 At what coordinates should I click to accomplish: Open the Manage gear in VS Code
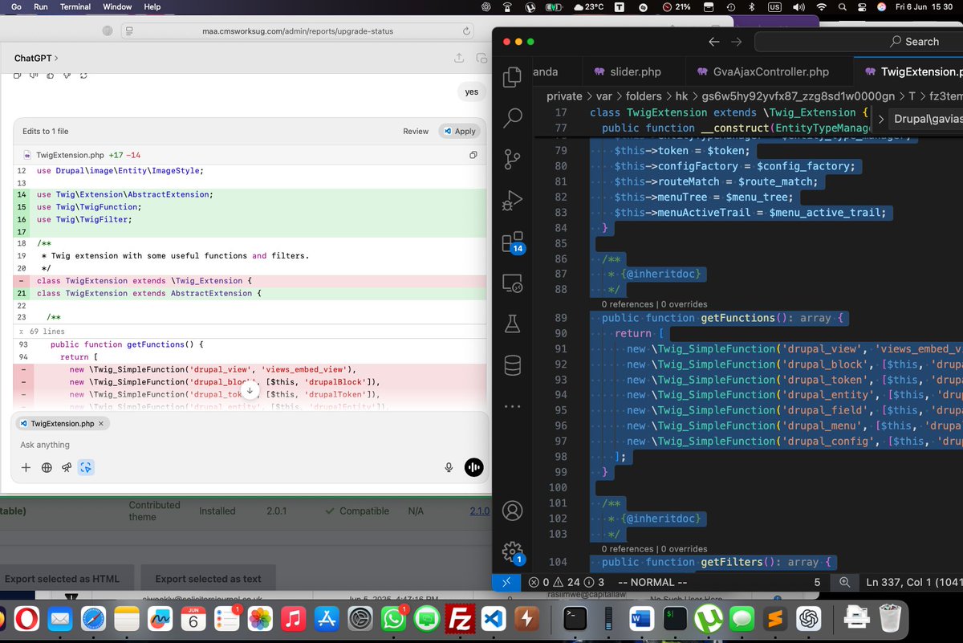pos(512,551)
